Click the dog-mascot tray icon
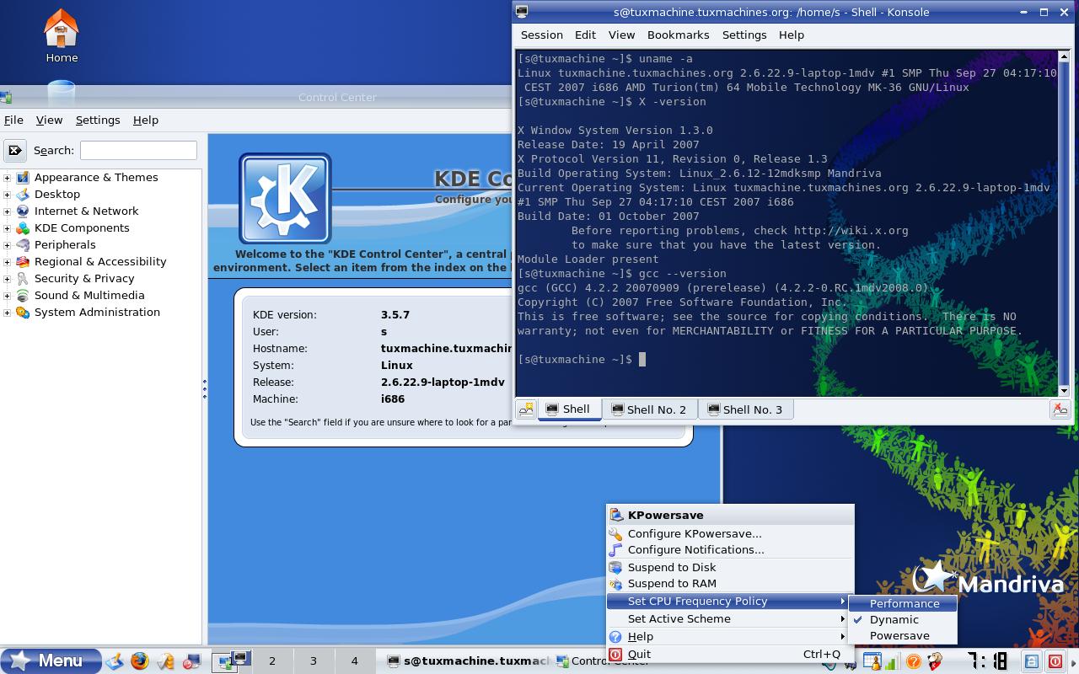Image resolution: width=1079 pixels, height=674 pixels. pyautogui.click(x=934, y=661)
